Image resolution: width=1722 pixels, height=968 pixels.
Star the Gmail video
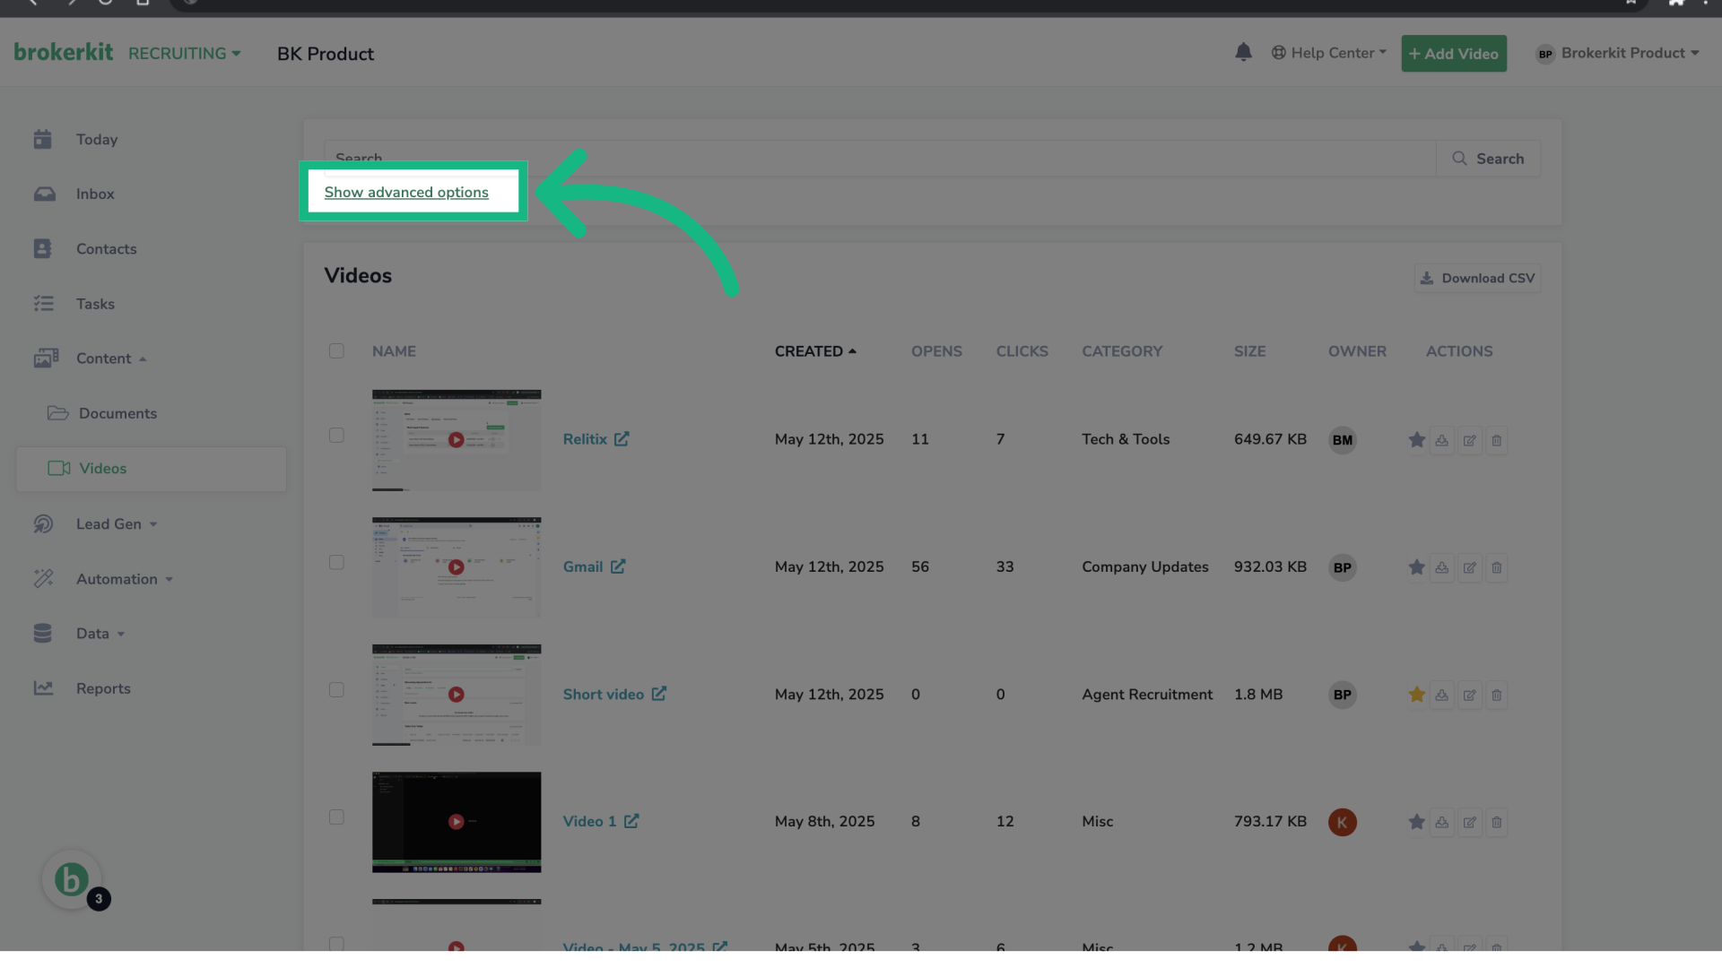pos(1416,567)
